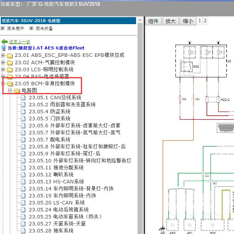
Task: Open 23.05.27 天窗系统-天窗
Action: coord(57,224)
